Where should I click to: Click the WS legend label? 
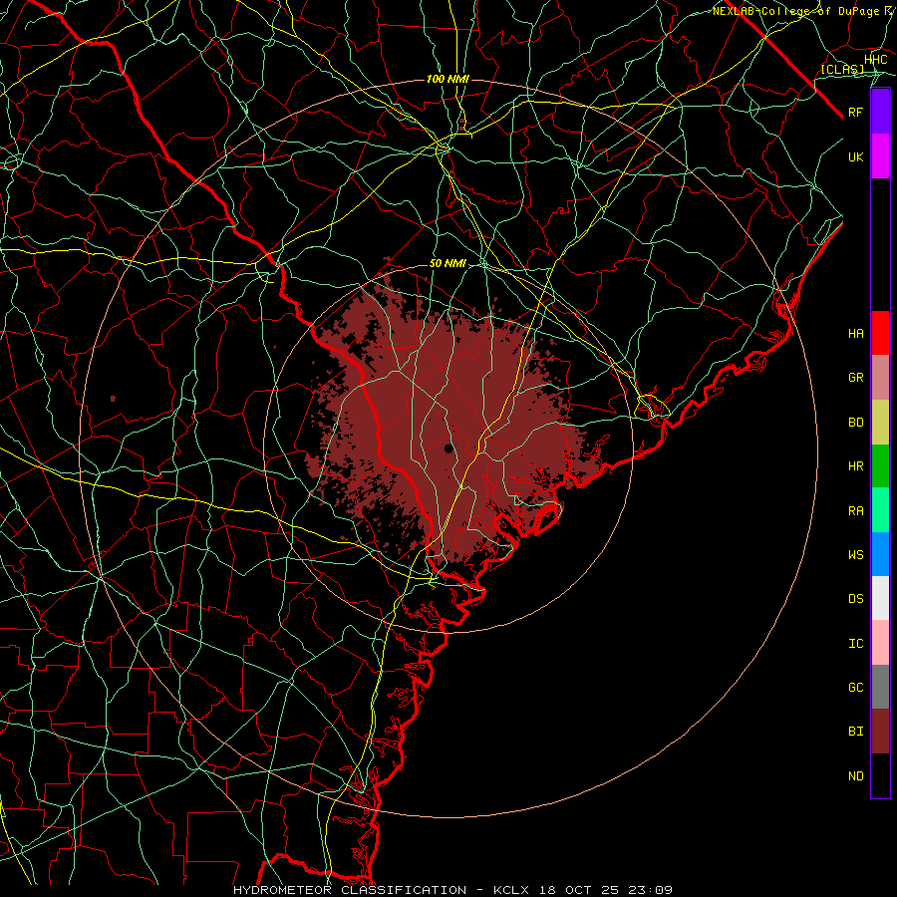[x=855, y=555]
